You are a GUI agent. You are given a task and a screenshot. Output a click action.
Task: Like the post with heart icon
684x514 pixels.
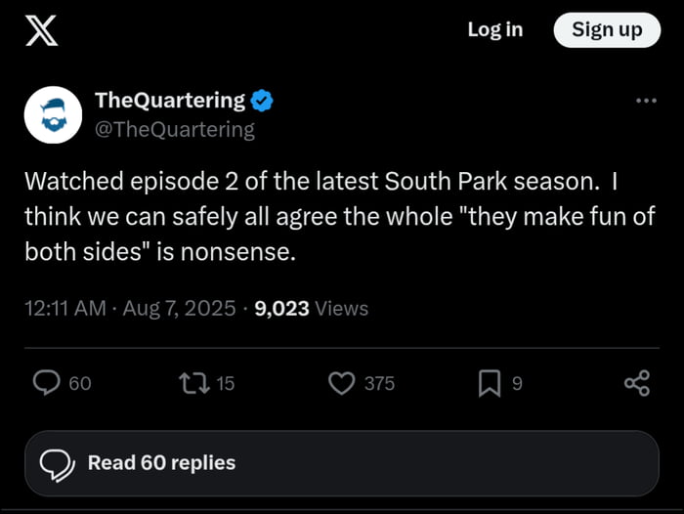click(x=341, y=383)
